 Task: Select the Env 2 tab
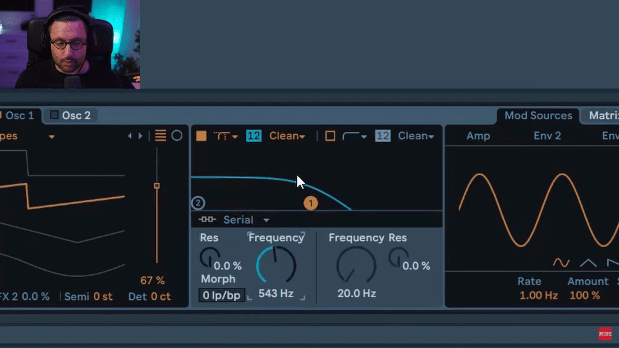pyautogui.click(x=547, y=136)
